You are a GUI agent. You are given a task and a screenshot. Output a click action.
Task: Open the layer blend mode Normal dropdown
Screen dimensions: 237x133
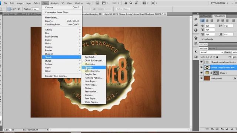[211, 52]
